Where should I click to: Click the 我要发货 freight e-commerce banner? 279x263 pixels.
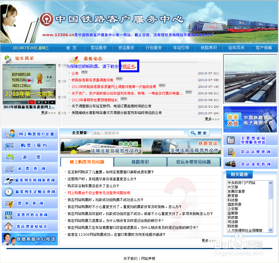point(250,119)
